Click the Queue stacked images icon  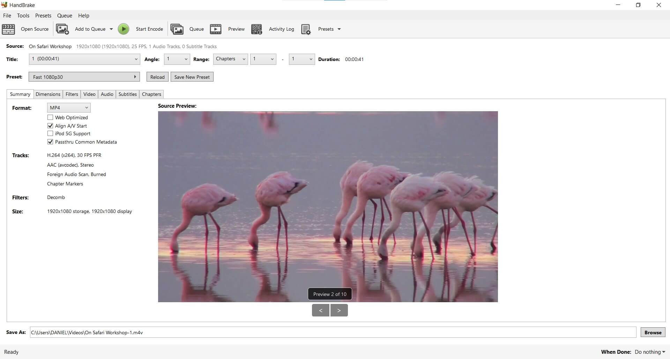click(177, 29)
